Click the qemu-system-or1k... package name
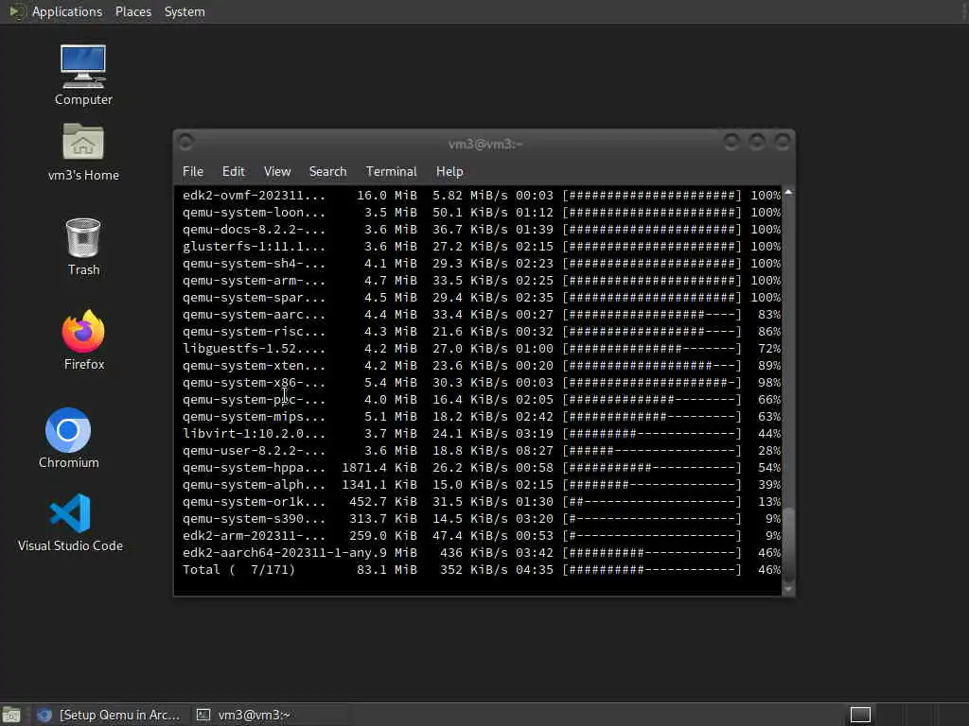This screenshot has width=969, height=726. pos(254,502)
